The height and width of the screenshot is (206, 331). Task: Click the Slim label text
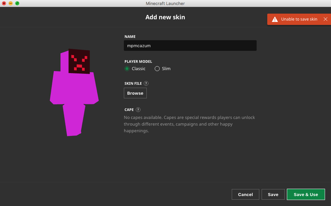[166, 69]
